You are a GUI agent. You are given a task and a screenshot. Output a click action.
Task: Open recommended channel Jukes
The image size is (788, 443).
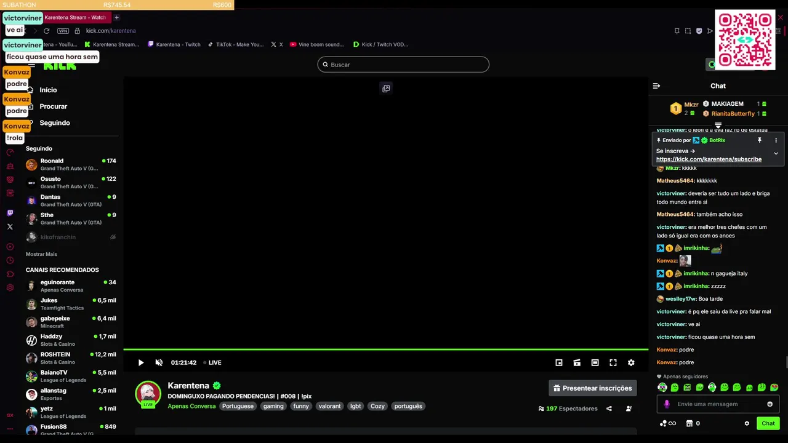[71, 304]
